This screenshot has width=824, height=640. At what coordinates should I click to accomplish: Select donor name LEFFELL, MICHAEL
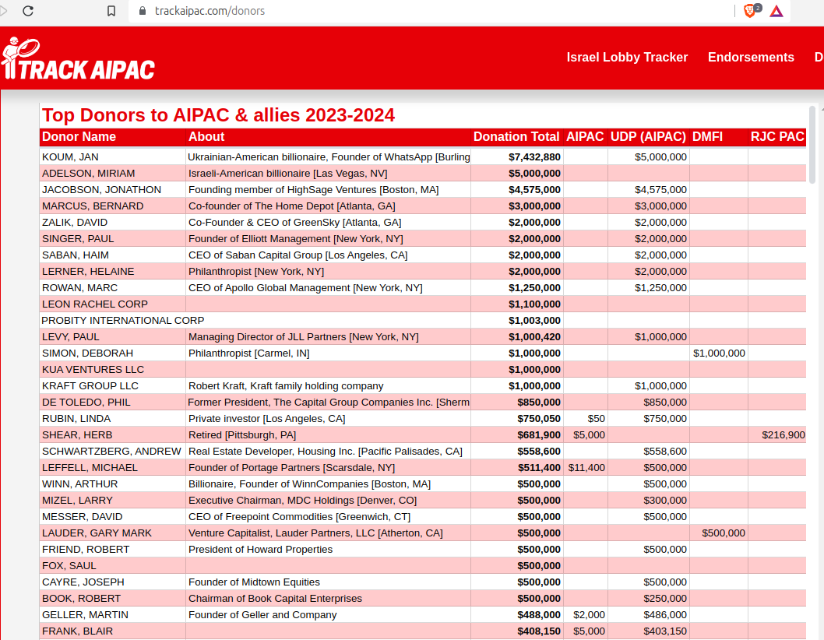90,467
